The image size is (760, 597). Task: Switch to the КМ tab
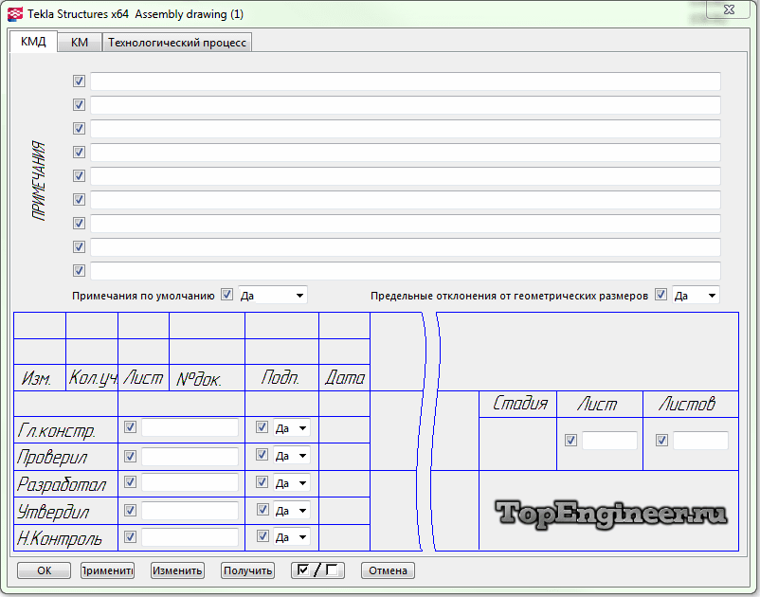point(80,43)
